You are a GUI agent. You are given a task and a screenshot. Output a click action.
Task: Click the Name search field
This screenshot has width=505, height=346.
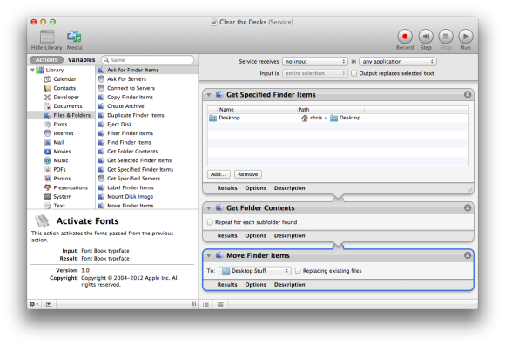tap(147, 59)
